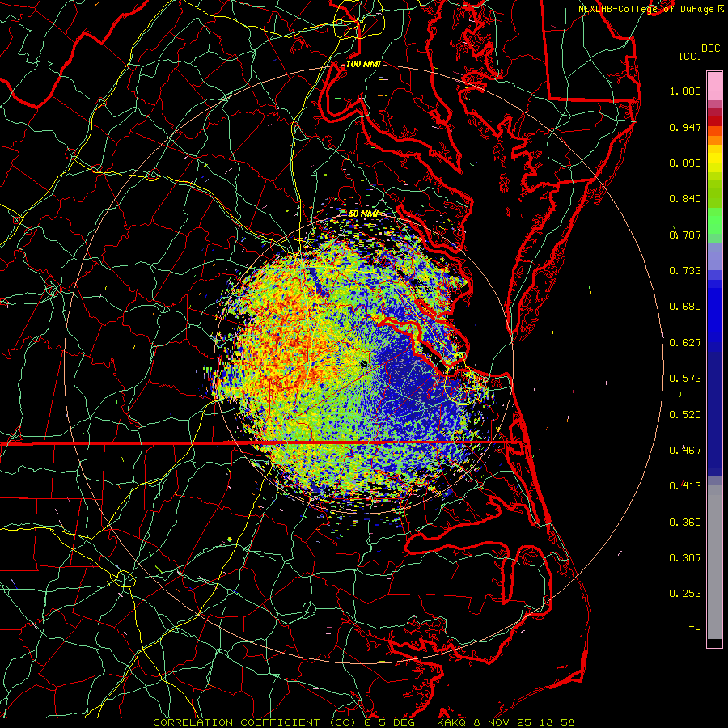Click the TH threshold label on legend
Viewport: 728px width, 728px height.
[x=695, y=630]
